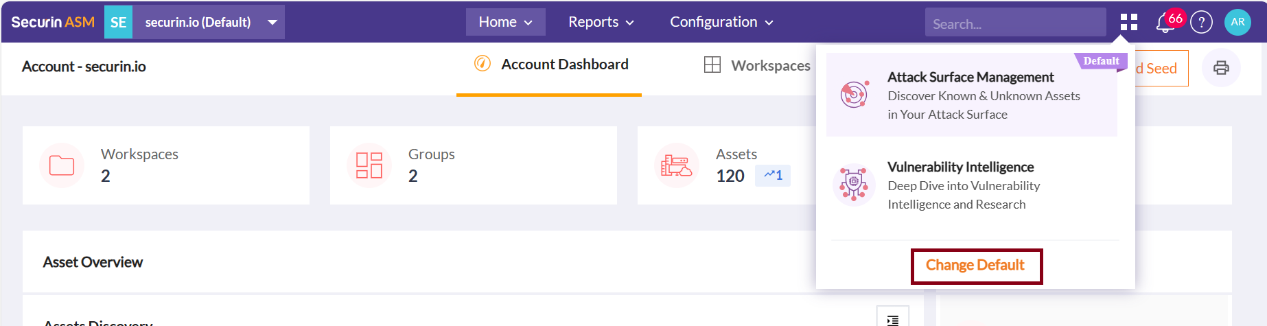
Task: Open the app switcher grid icon
Action: (x=1128, y=23)
